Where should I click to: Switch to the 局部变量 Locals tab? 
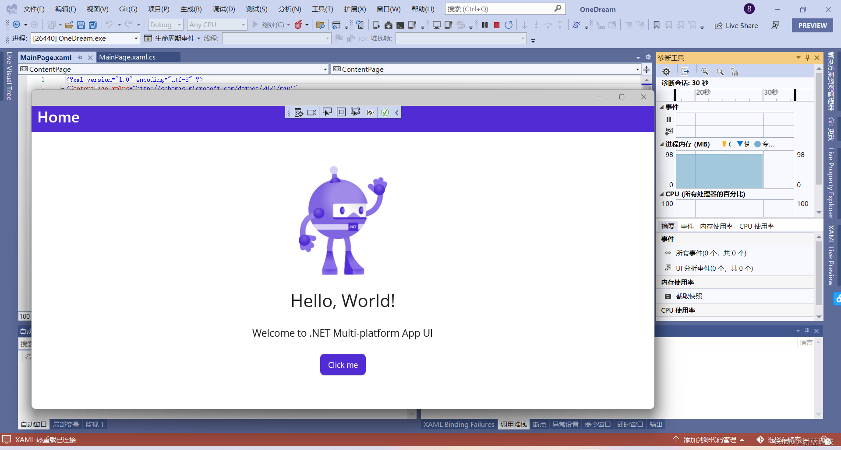tap(66, 424)
